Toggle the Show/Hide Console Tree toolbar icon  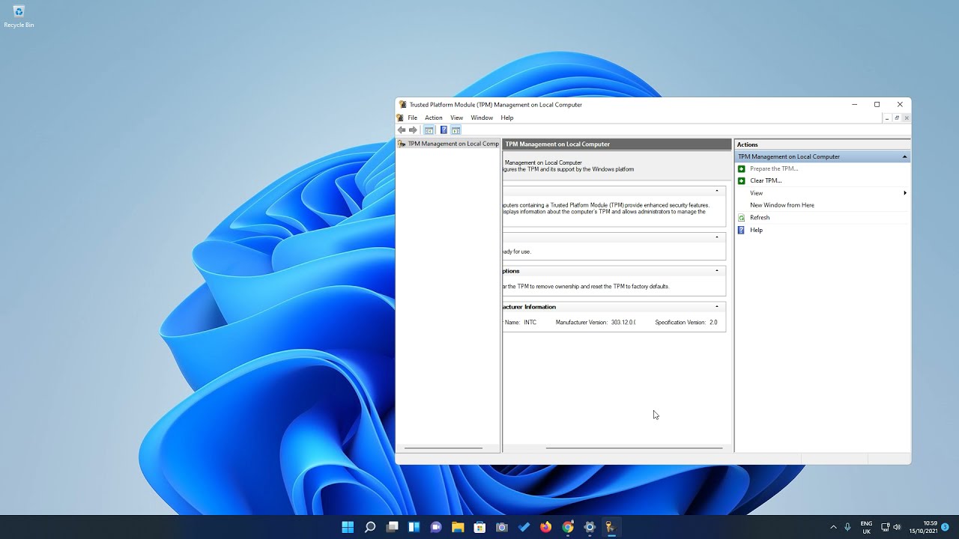(429, 130)
